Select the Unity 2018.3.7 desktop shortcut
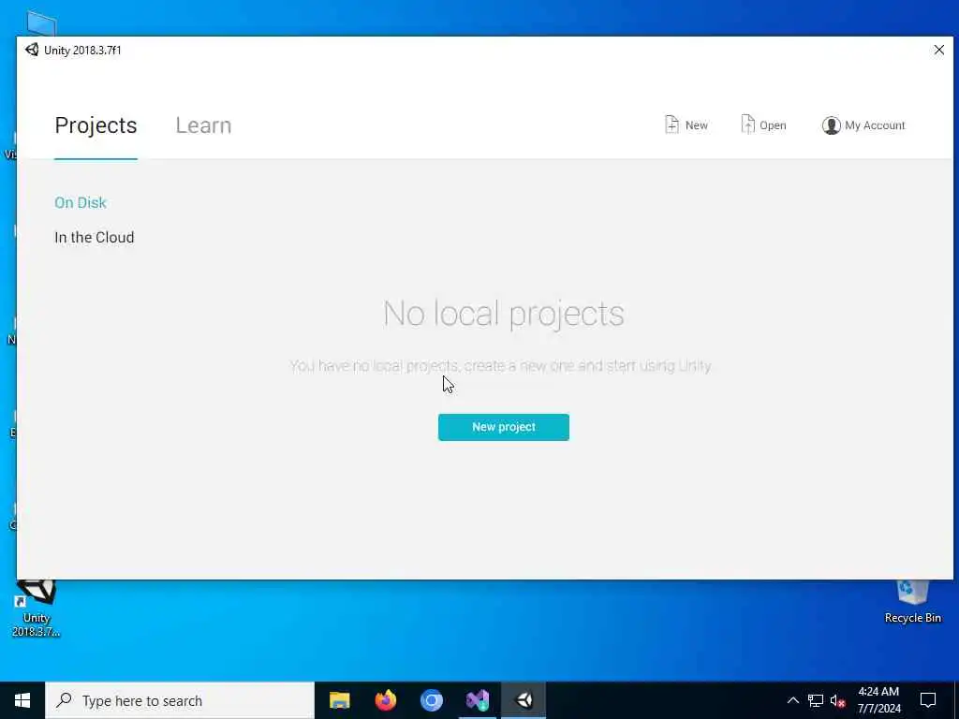This screenshot has width=959, height=719. 37,609
